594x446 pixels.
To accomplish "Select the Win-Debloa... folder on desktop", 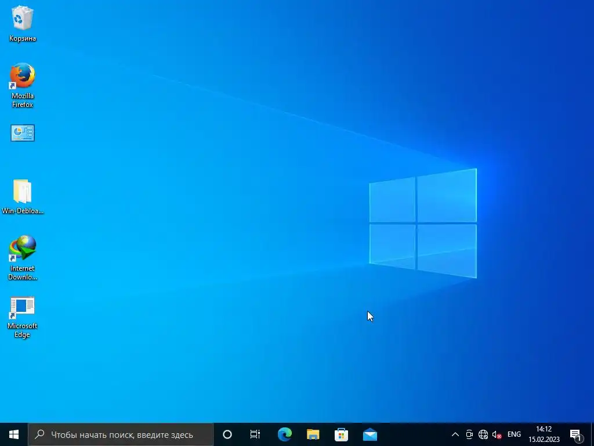I will tap(23, 196).
